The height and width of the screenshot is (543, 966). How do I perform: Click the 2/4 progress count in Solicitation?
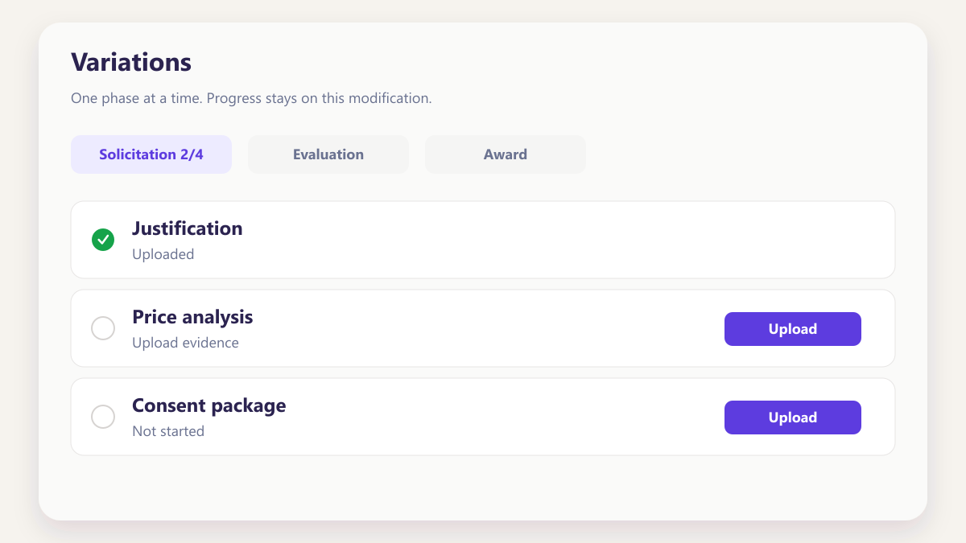click(x=192, y=154)
